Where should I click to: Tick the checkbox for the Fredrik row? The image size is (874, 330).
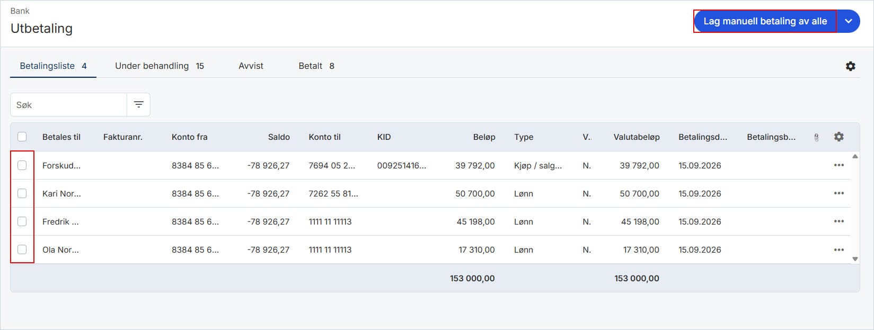tap(22, 221)
